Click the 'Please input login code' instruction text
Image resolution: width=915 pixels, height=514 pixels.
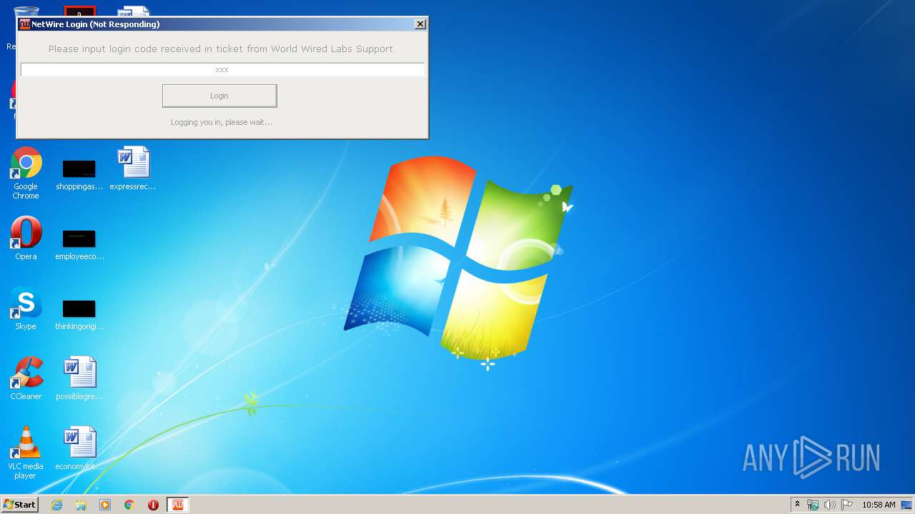point(221,49)
